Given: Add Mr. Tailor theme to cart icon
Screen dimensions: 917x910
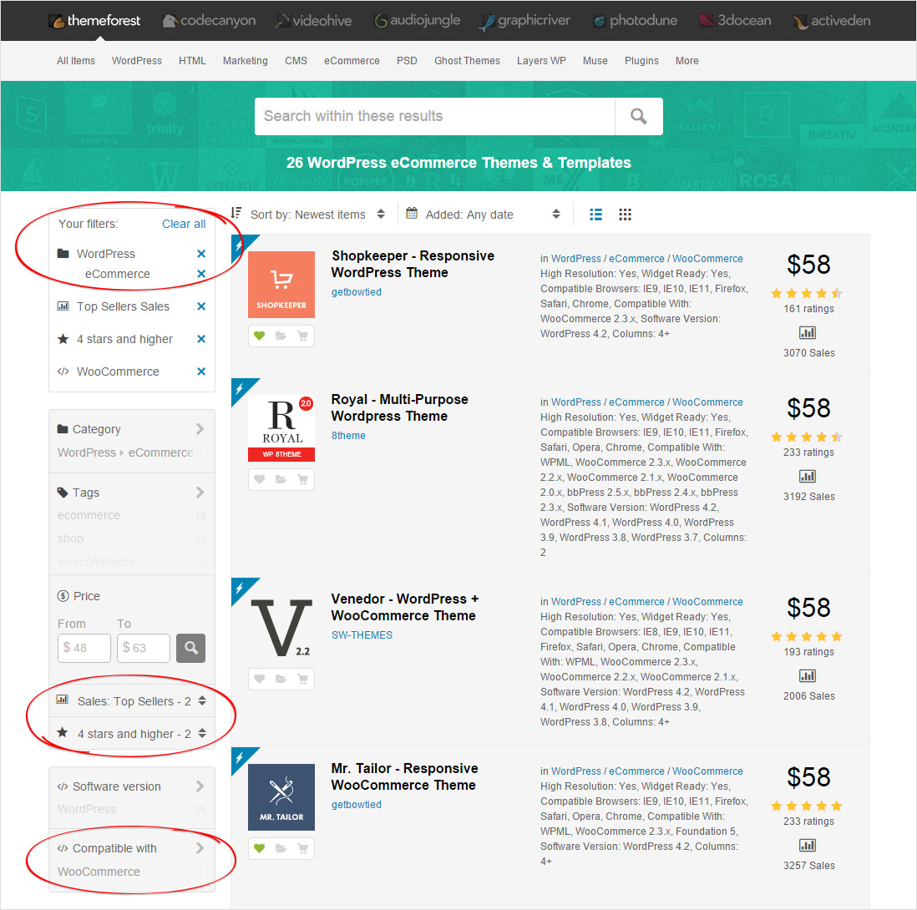Looking at the screenshot, I should pyautogui.click(x=303, y=848).
